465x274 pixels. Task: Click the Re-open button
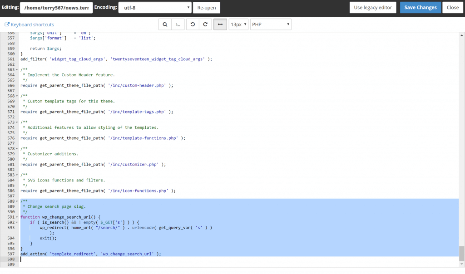[x=207, y=8]
